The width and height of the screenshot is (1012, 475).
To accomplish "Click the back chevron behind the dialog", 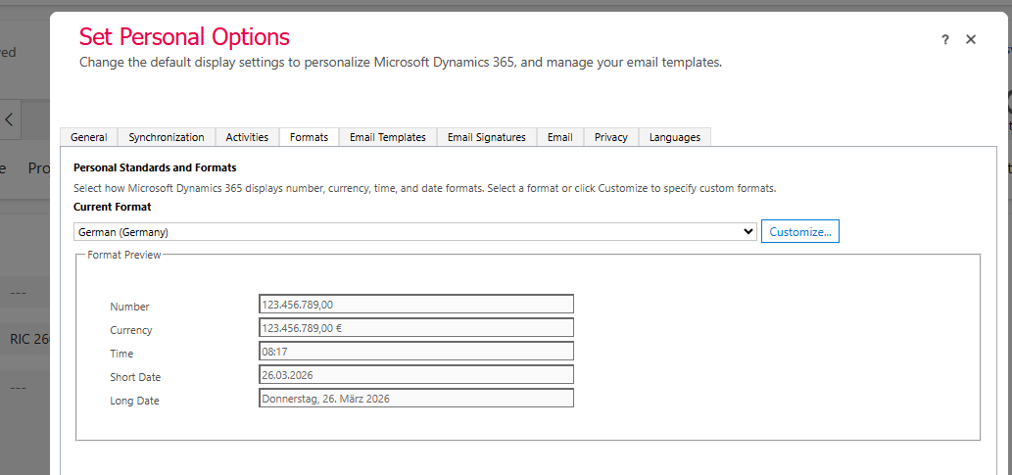I will [9, 119].
